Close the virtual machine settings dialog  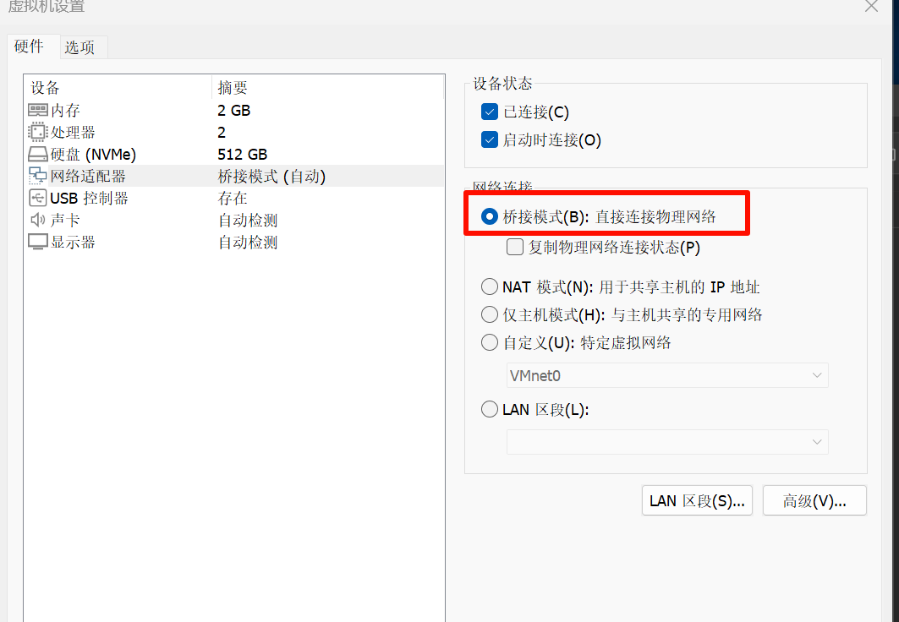point(871,7)
